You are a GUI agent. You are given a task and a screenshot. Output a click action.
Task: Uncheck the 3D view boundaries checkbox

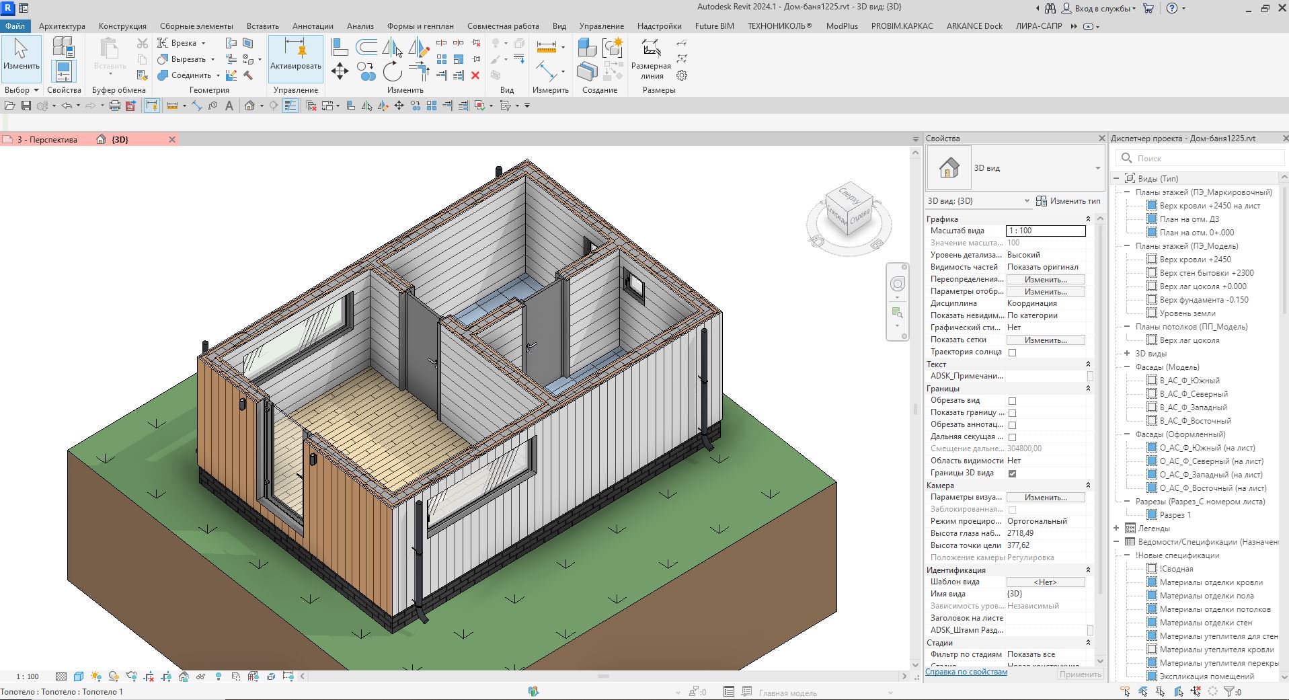[1012, 473]
